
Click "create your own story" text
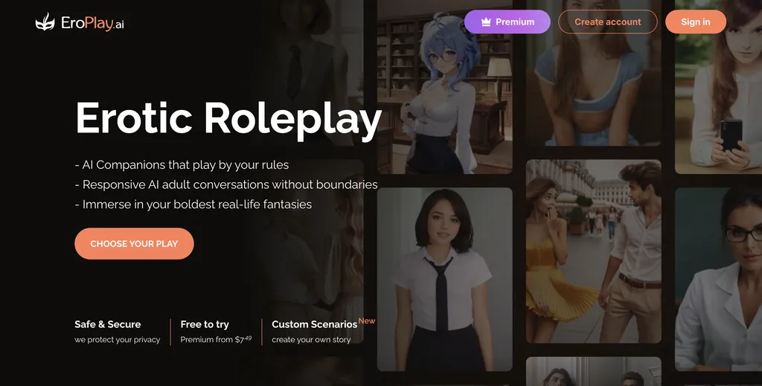click(x=311, y=340)
